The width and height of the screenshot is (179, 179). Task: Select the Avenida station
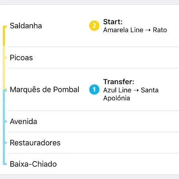tap(23, 121)
